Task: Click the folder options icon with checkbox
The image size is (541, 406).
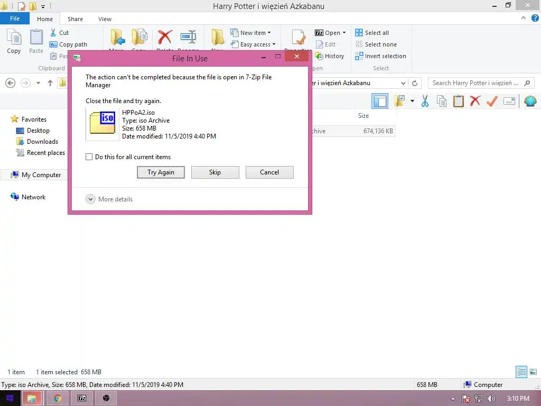Action: click(x=399, y=101)
